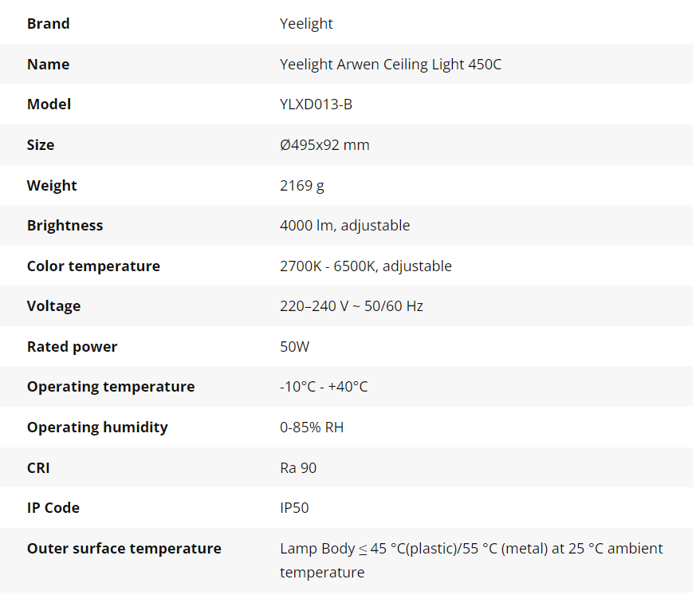Click the Size row label
Viewport: 696px width, 595px height.
[x=41, y=145]
